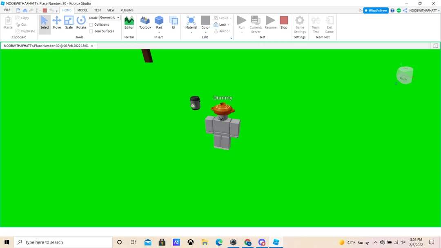Viewport: 441px width, 248px height.
Task: Open Game Settings
Action: pos(300,24)
